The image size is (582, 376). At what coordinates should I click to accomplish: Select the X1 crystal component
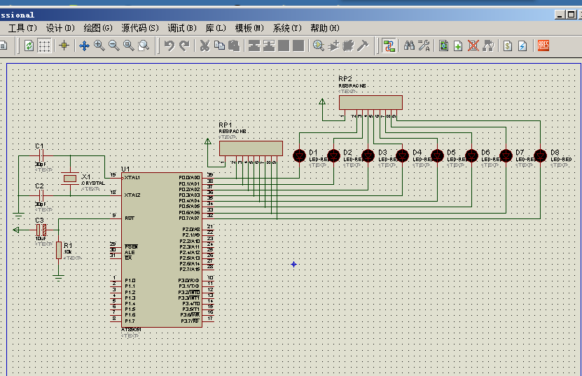(70, 179)
